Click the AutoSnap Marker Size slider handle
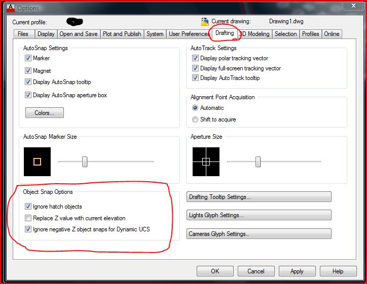Viewport: 367px width, 284px height. point(85,161)
